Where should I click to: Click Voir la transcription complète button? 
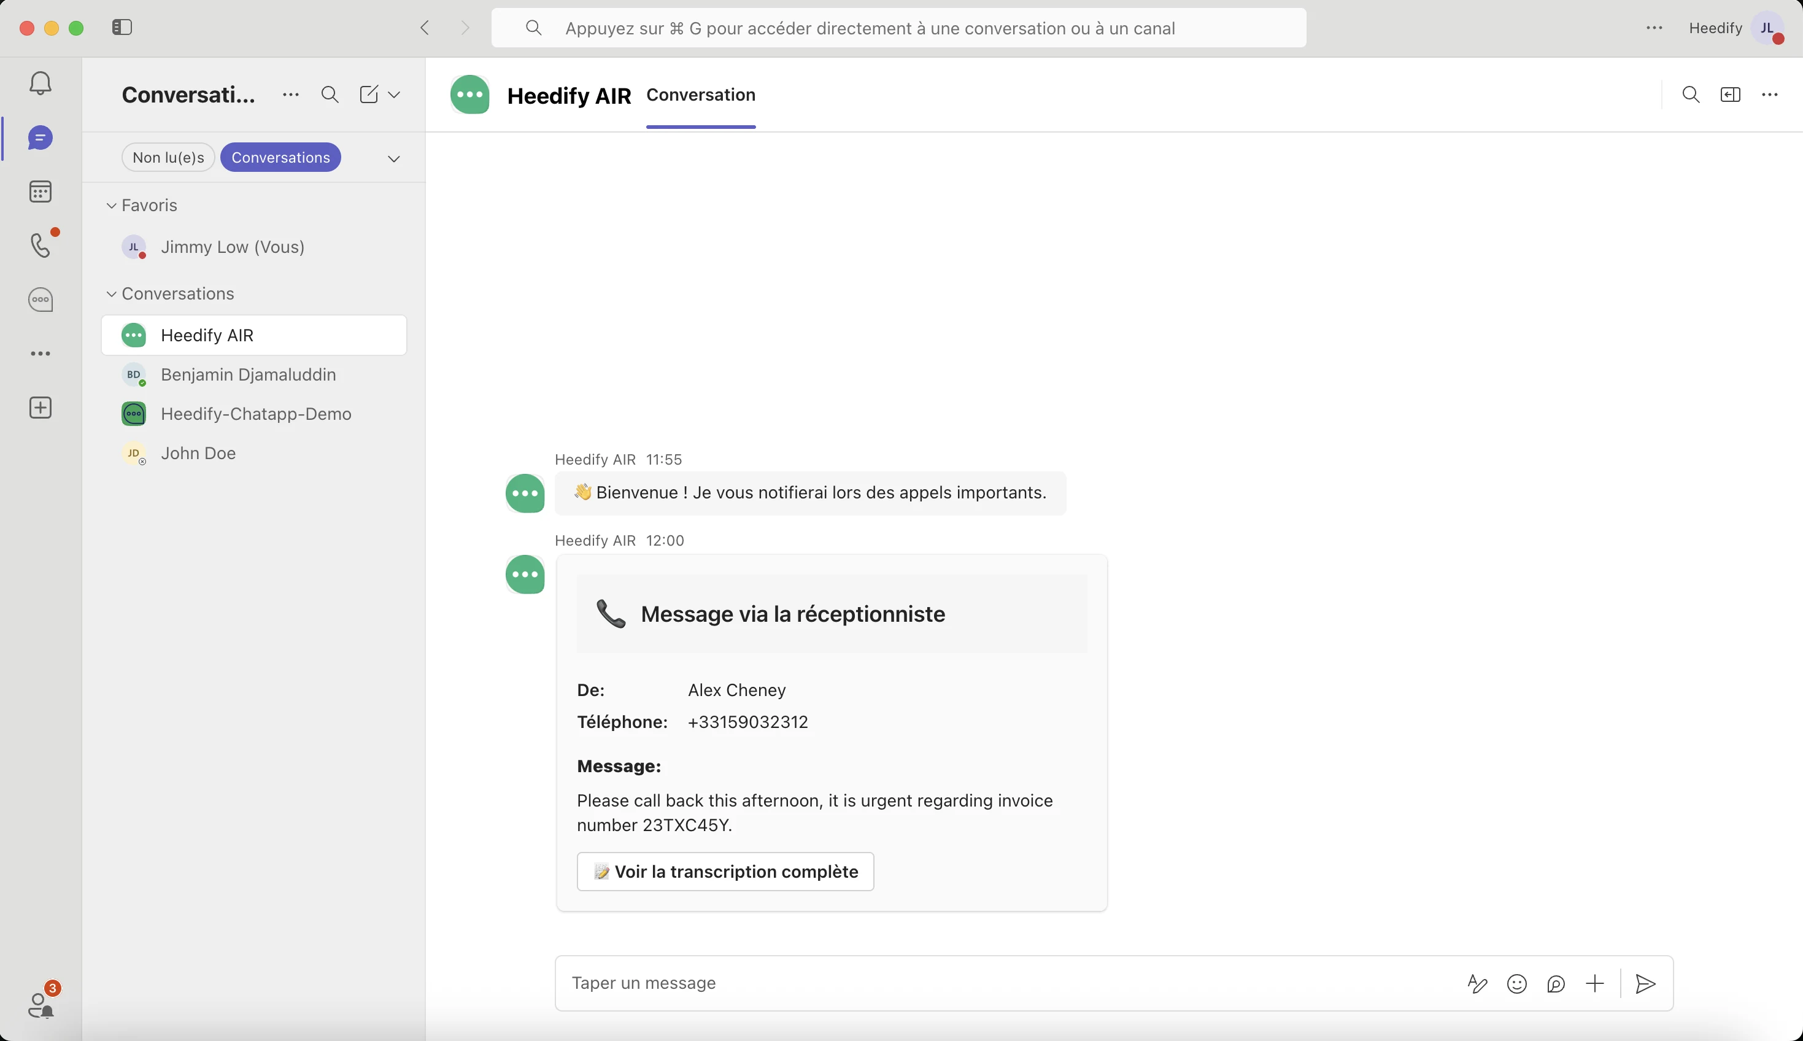point(725,872)
